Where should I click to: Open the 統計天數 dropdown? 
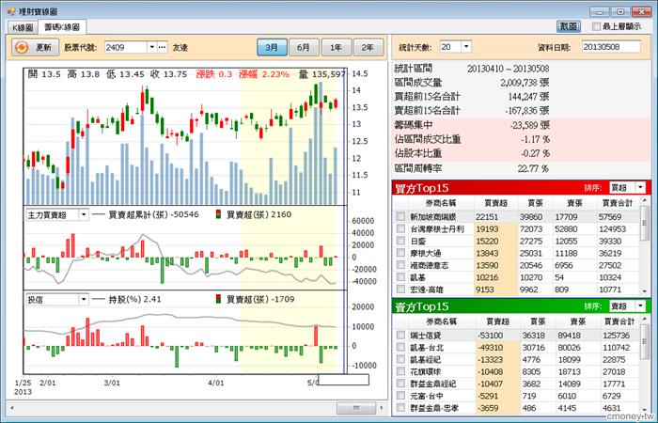coord(466,47)
